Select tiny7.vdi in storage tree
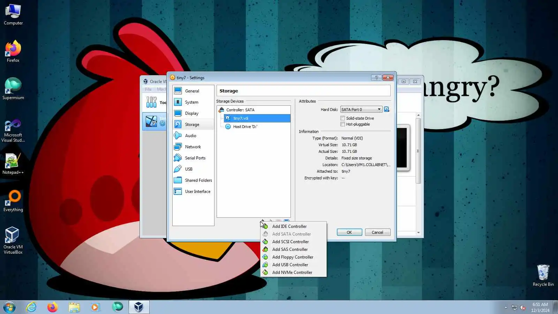This screenshot has height=314, width=558. click(x=257, y=118)
